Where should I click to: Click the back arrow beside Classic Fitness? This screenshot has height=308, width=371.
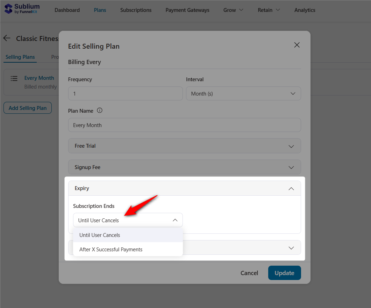coord(7,38)
